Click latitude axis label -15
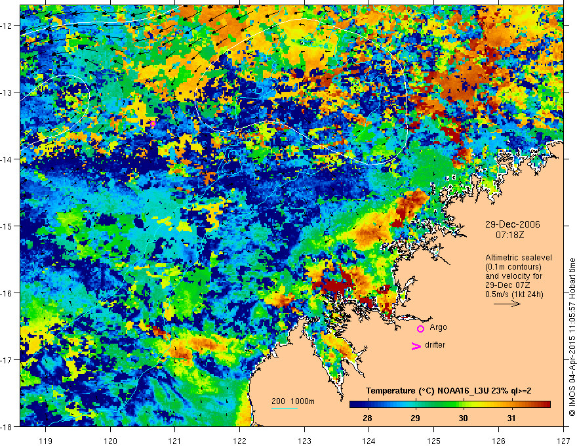Screen dimensions: 577x446 coord(7,226)
